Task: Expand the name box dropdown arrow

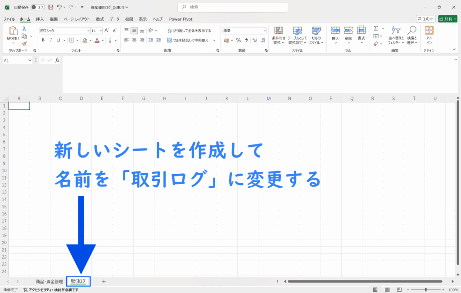Action: [x=30, y=60]
